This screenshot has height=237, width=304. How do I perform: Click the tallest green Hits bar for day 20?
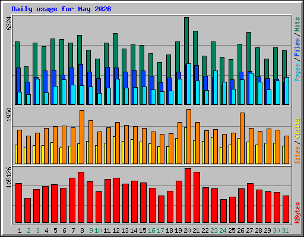tap(186, 40)
